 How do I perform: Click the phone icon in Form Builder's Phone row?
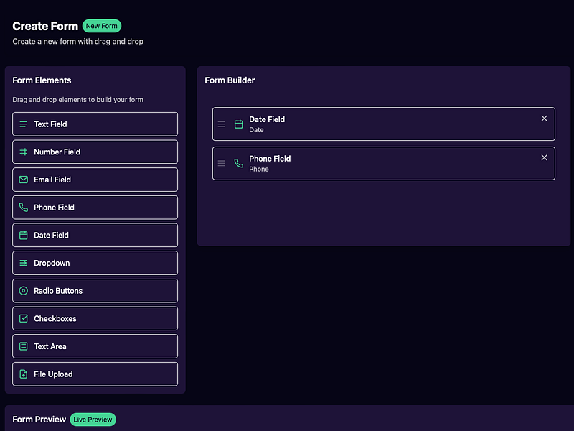239,164
